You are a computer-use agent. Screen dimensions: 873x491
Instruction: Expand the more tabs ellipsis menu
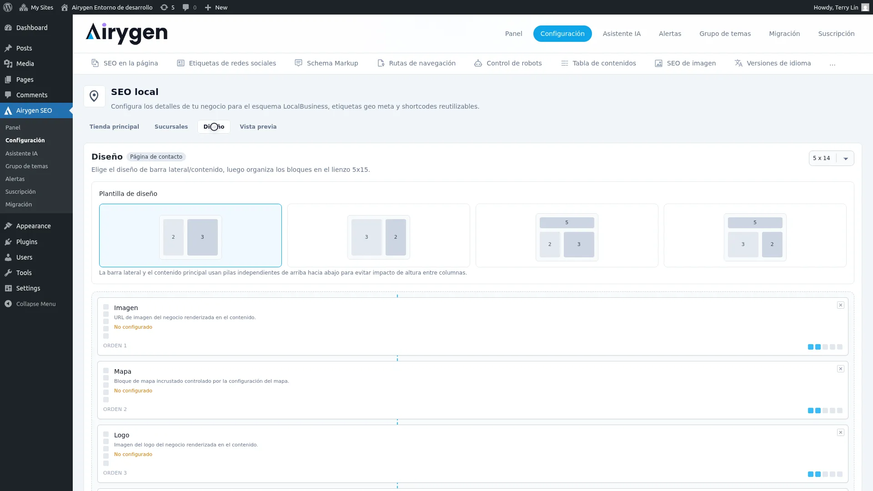833,64
